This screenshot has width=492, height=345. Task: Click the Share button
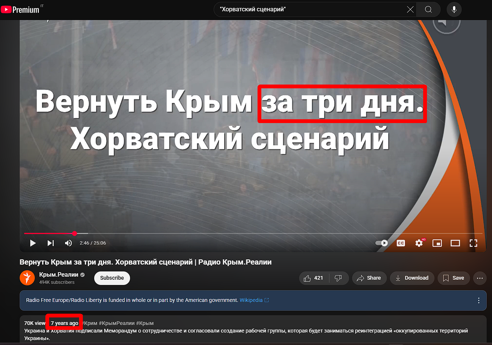369,278
